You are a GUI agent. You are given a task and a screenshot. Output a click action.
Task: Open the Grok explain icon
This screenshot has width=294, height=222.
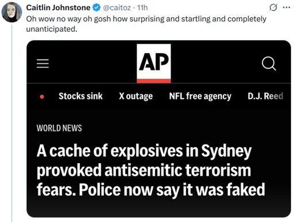click(273, 7)
